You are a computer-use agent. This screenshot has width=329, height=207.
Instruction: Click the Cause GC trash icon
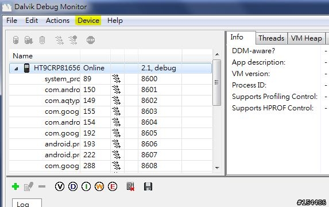pos(42,40)
